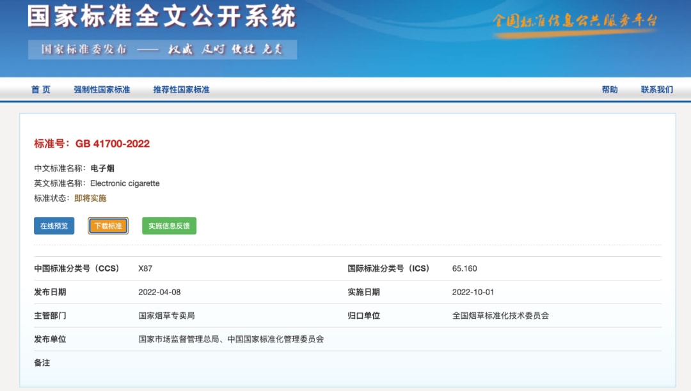Click the 即将实施 status text
691x391 pixels.
(90, 199)
